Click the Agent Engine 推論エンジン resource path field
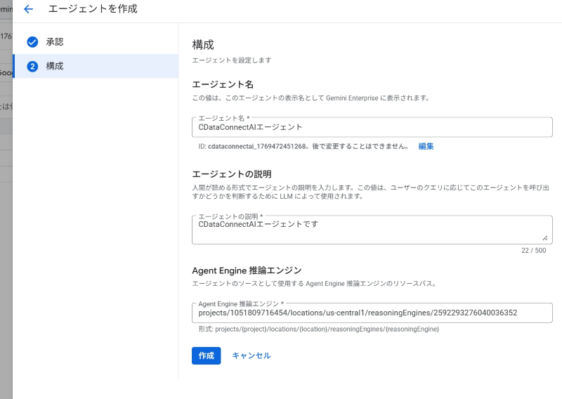The width and height of the screenshot is (562, 399). (372, 313)
